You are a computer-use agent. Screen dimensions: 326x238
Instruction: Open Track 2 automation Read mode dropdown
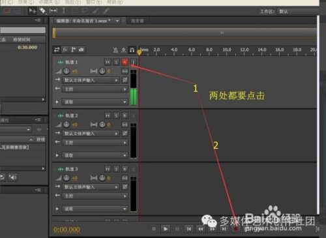pos(95,155)
